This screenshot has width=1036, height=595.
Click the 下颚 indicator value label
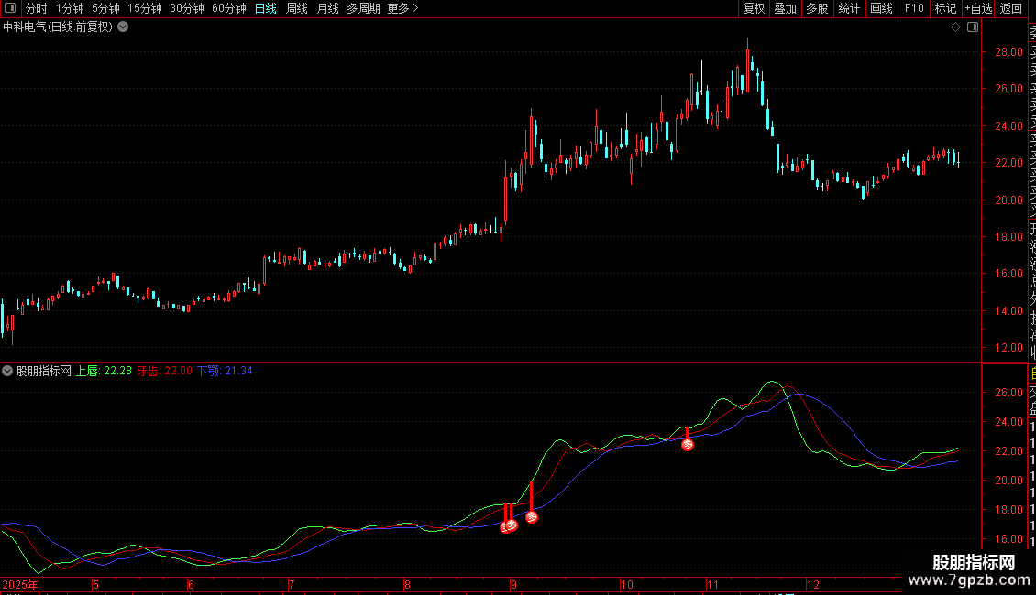pyautogui.click(x=225, y=371)
